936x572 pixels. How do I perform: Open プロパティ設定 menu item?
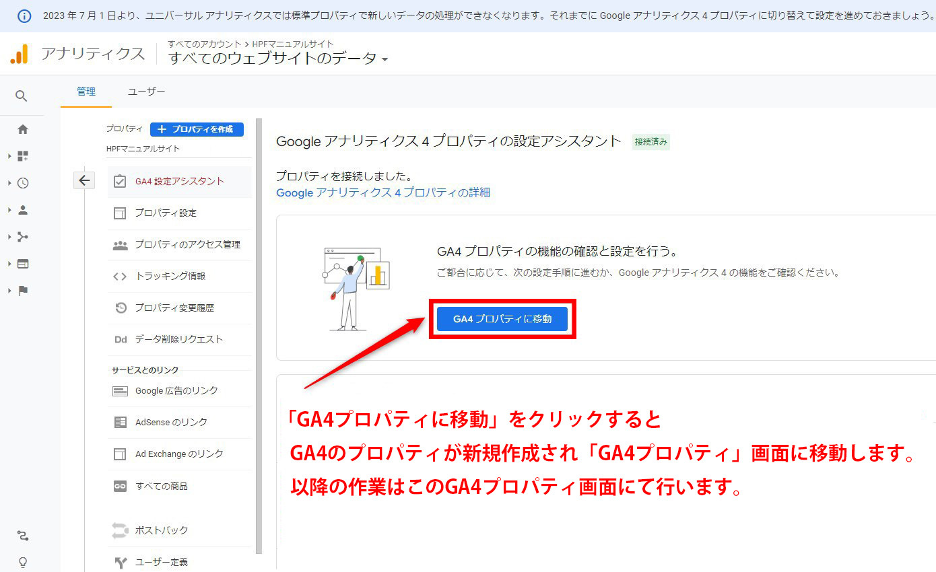click(x=179, y=213)
